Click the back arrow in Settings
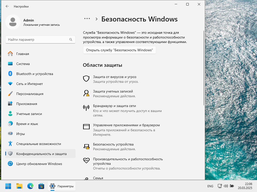Viewport: 257px width, 192px height. pos(7,6)
